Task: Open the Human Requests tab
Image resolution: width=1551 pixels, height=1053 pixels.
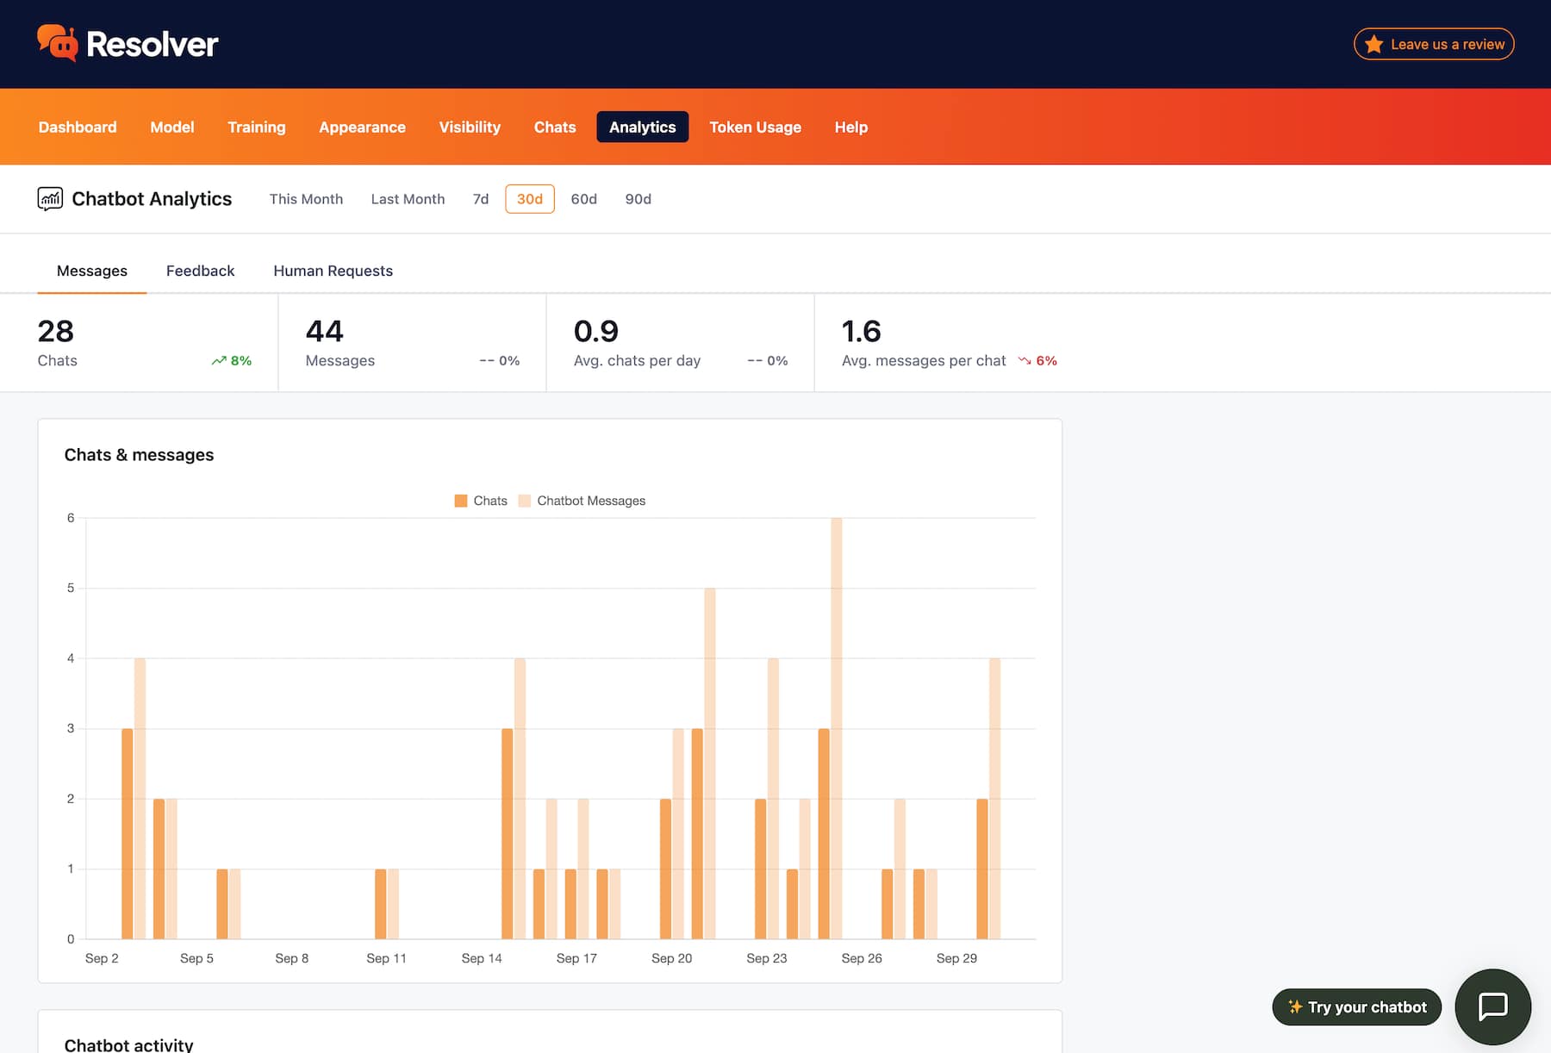Action: tap(333, 271)
